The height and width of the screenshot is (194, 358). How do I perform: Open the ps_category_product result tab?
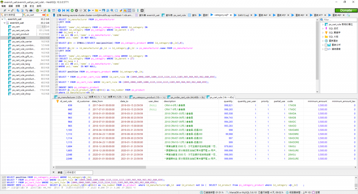click(x=148, y=97)
